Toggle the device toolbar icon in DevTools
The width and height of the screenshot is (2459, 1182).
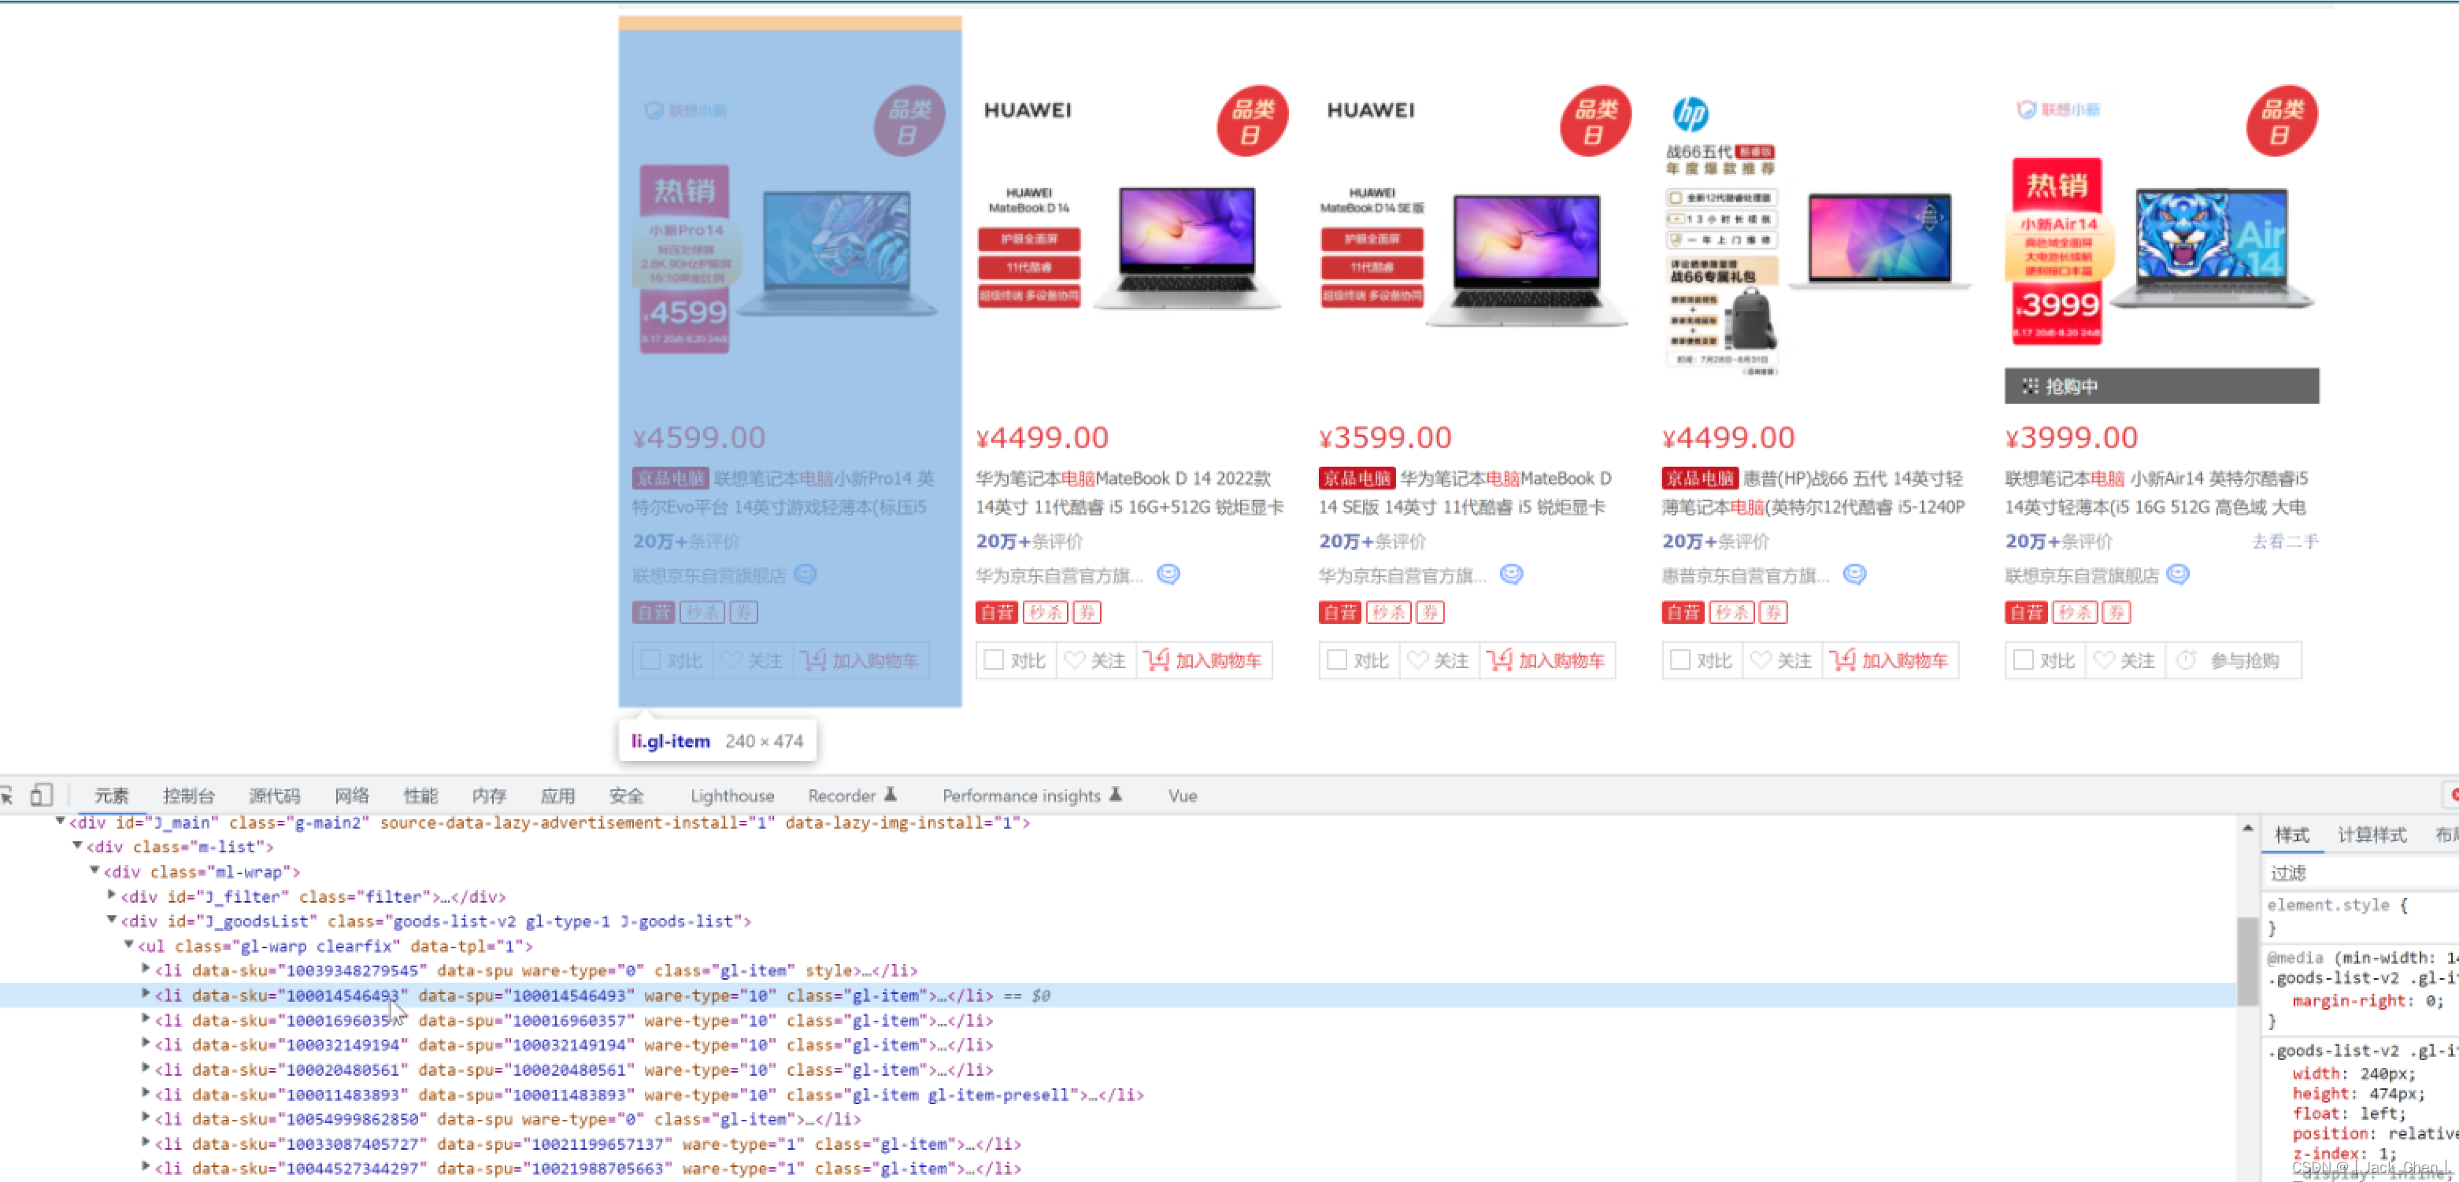tap(40, 795)
